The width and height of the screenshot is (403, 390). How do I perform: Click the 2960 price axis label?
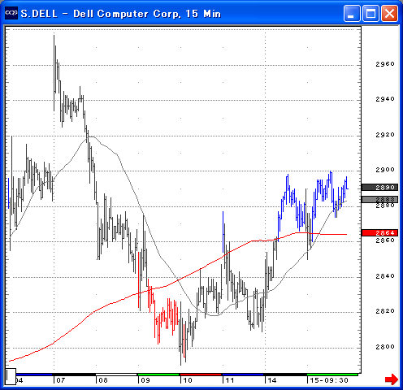click(x=385, y=64)
